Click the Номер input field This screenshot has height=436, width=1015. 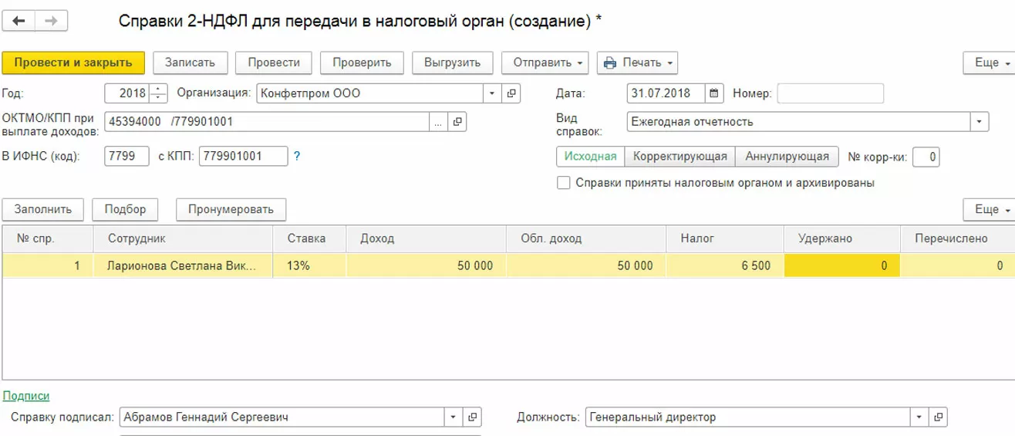(x=830, y=93)
